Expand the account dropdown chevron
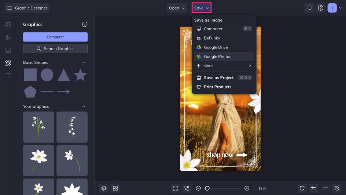Image resolution: width=346 pixels, height=195 pixels. [x=340, y=8]
